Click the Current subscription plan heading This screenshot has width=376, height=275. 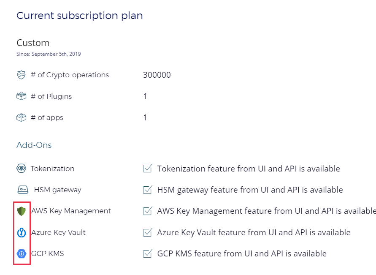pyautogui.click(x=79, y=16)
